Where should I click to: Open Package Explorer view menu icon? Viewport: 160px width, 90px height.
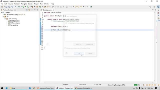[32, 10]
